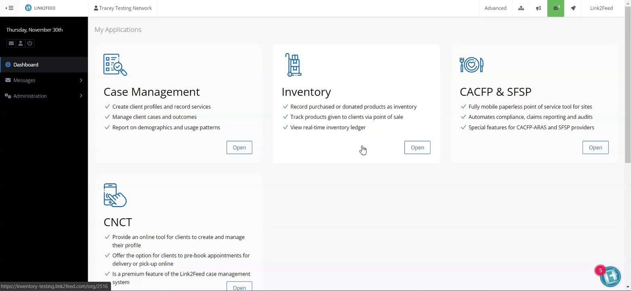Image resolution: width=631 pixels, height=291 pixels.
Task: Click the scrollbar up arrow
Action: (x=627, y=3)
